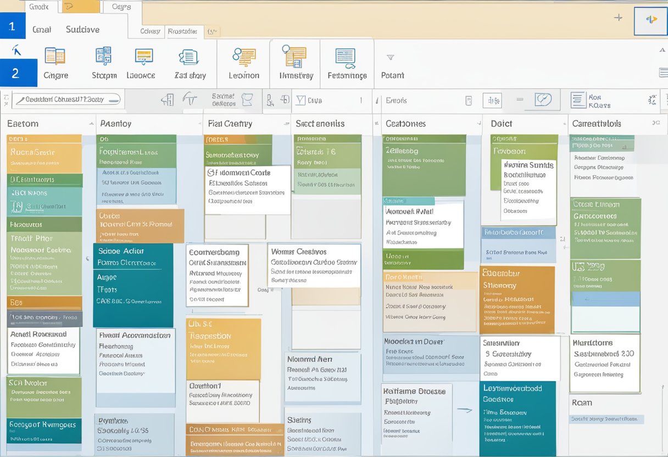This screenshot has width=668, height=457.
Task: Open the Storpm tool in the ribbon
Action: coord(103,60)
